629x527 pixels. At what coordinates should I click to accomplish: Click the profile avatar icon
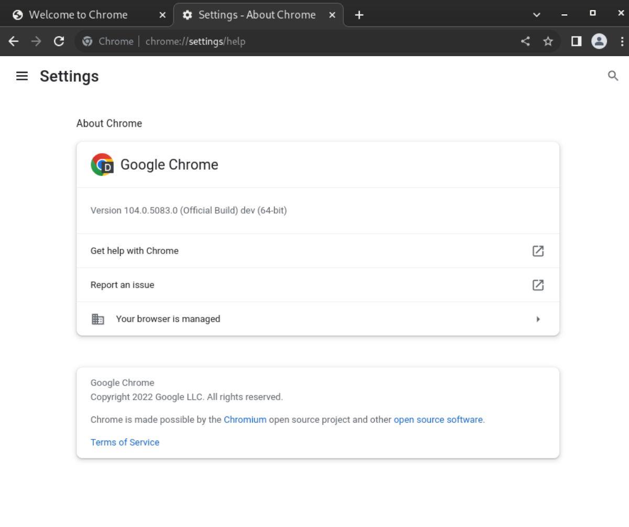click(x=599, y=41)
